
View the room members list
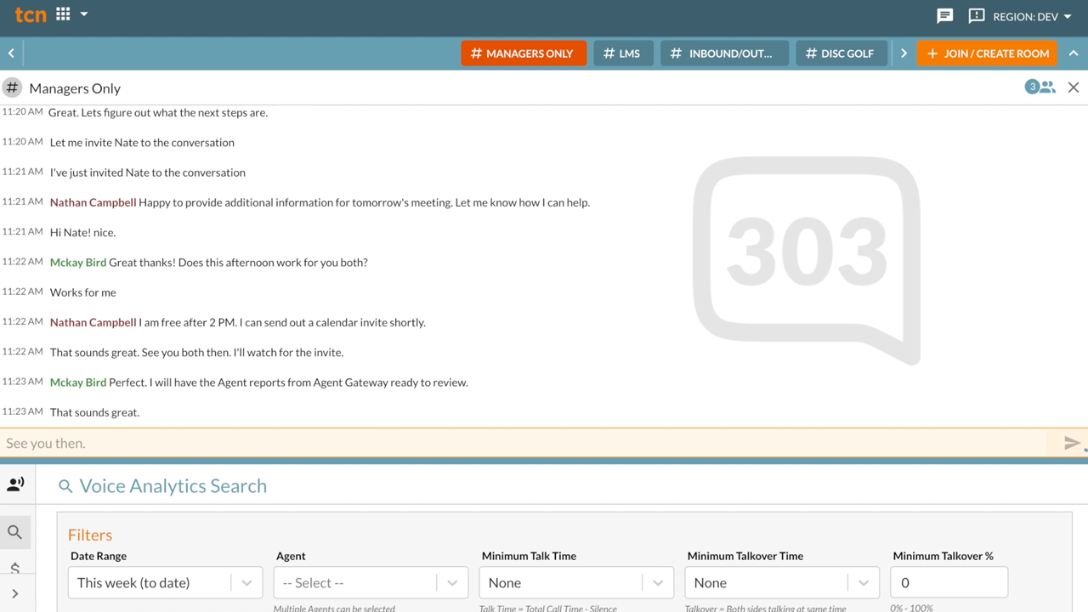pyautogui.click(x=1040, y=87)
